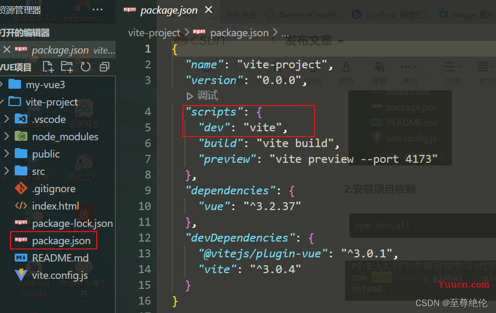Click package.json in the breadcrumb
This screenshot has width=496, height=313.
[239, 33]
